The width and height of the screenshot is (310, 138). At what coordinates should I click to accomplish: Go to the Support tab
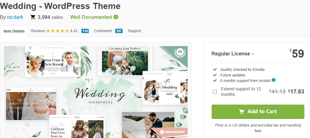(134, 31)
